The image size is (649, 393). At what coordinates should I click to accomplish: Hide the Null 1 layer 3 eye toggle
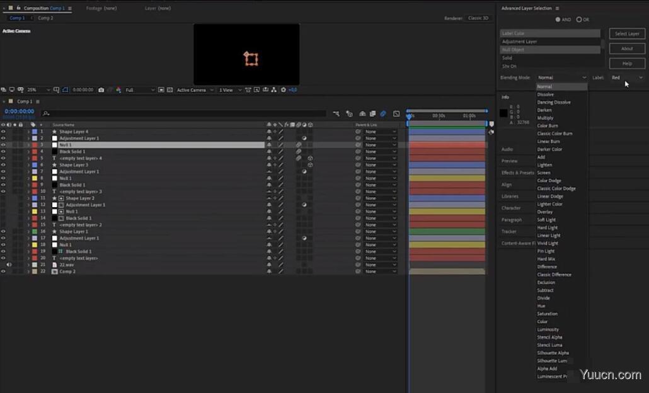[3, 145]
